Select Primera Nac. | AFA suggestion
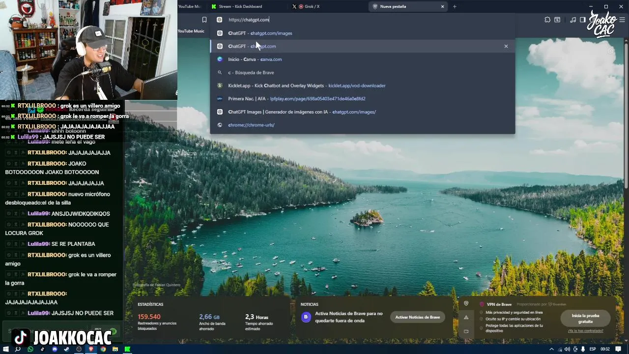The image size is (629, 354). [362, 98]
